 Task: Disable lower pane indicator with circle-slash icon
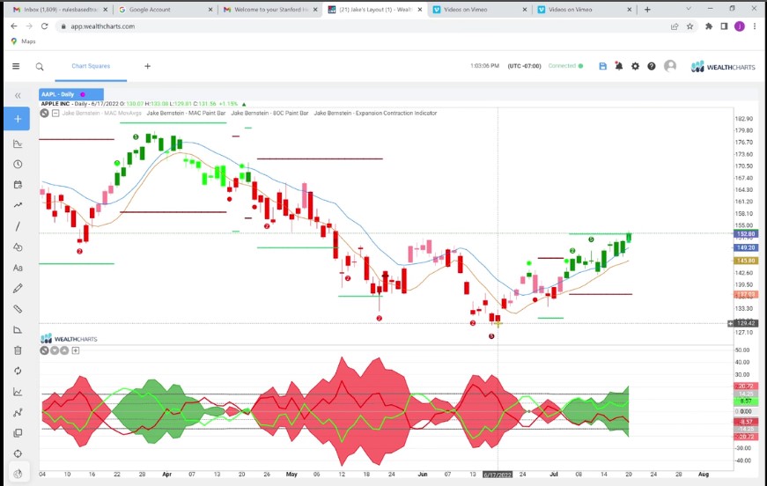pyautogui.click(x=45, y=350)
